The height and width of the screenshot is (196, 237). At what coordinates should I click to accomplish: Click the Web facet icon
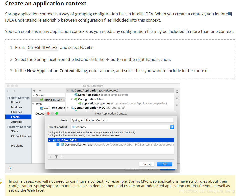click(x=41, y=108)
